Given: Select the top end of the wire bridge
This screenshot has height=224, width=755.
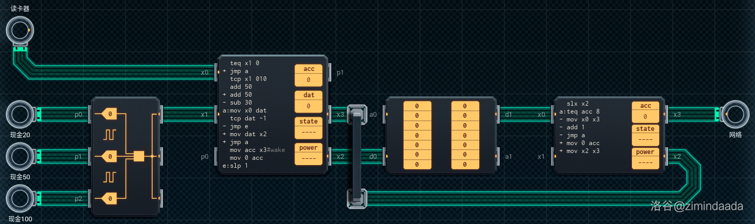Looking at the screenshot, I should coord(356,114).
